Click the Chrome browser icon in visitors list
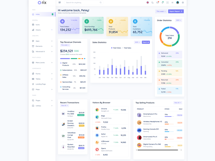The height and width of the screenshot is (161, 215). click(x=97, y=110)
